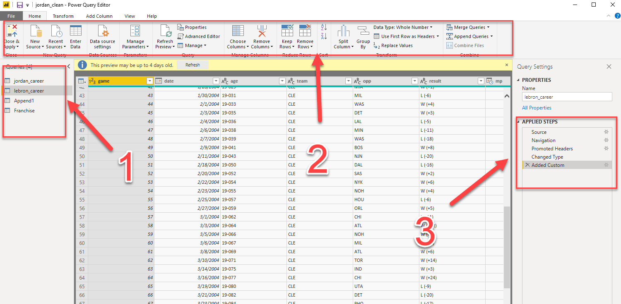The image size is (621, 304).
Task: Open the Merge Queries dropdown arrow
Action: point(488,27)
